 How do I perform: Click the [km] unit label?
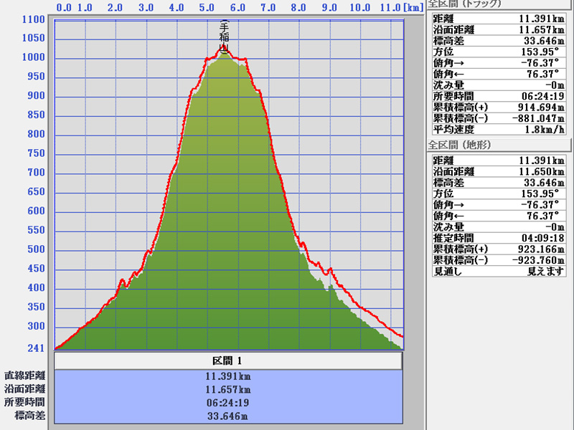tap(413, 8)
